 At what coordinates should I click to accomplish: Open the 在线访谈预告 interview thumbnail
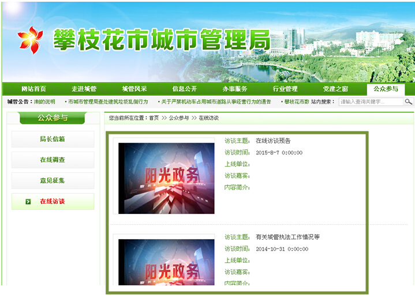[x=166, y=178]
